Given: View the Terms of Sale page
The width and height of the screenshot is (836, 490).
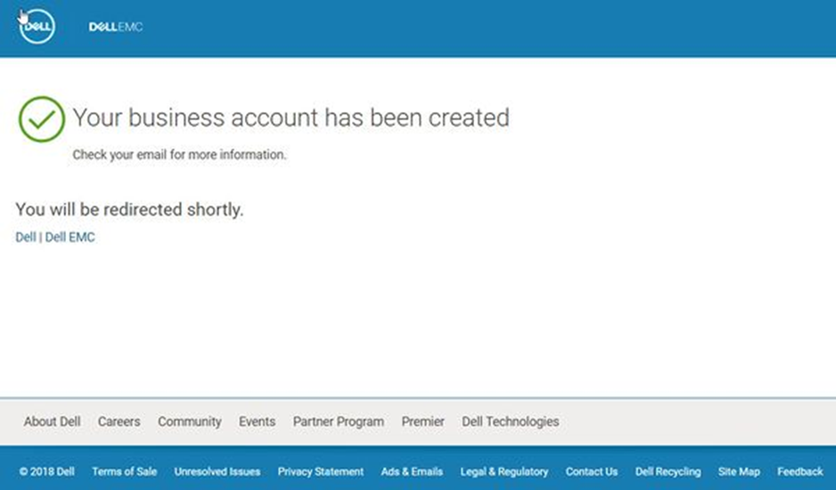Looking at the screenshot, I should tap(124, 471).
